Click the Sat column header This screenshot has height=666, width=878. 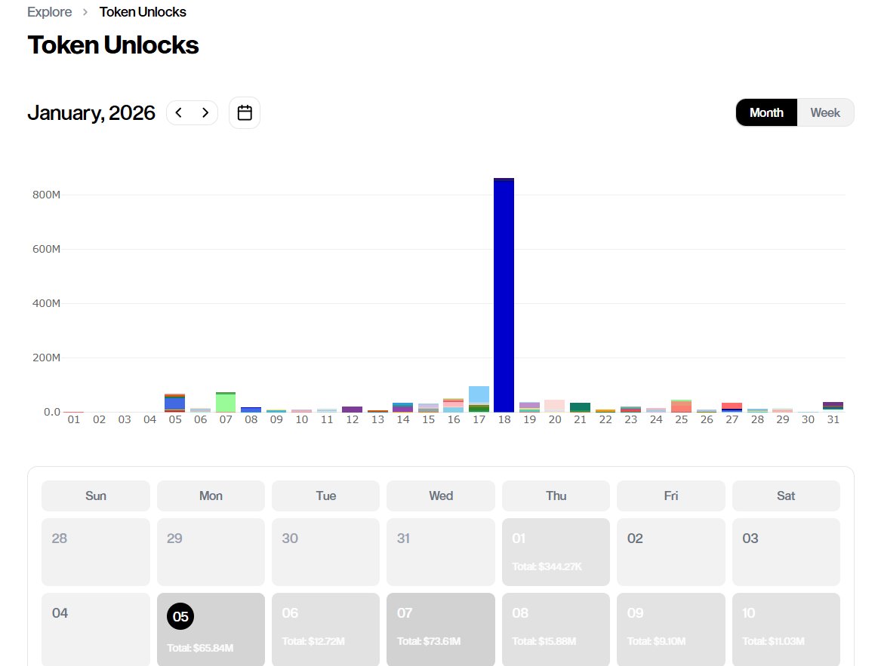(x=785, y=496)
